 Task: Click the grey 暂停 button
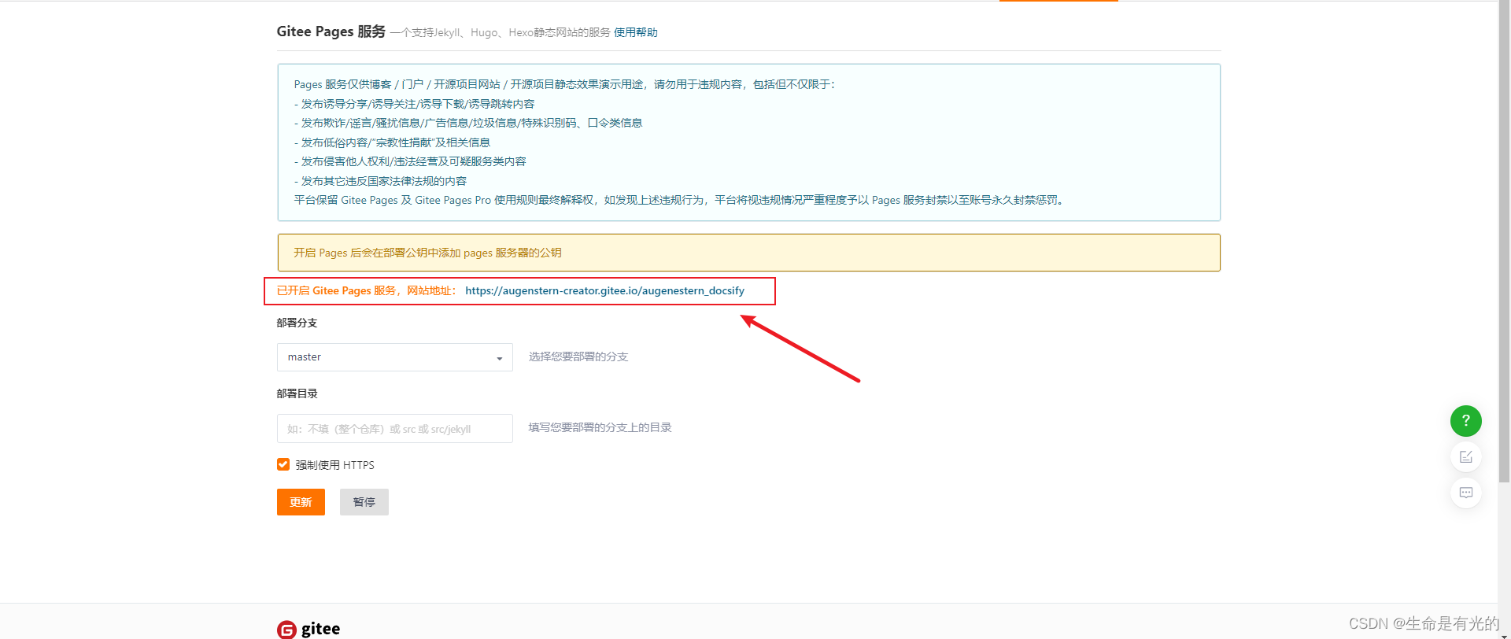364,502
